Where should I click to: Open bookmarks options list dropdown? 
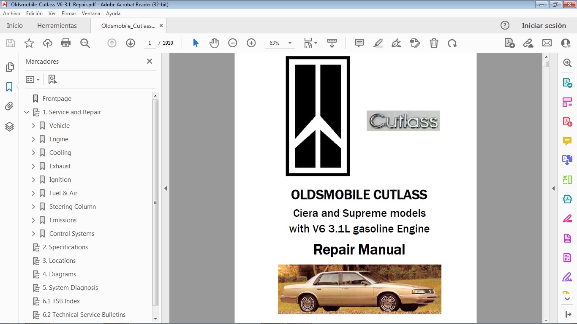[33, 79]
